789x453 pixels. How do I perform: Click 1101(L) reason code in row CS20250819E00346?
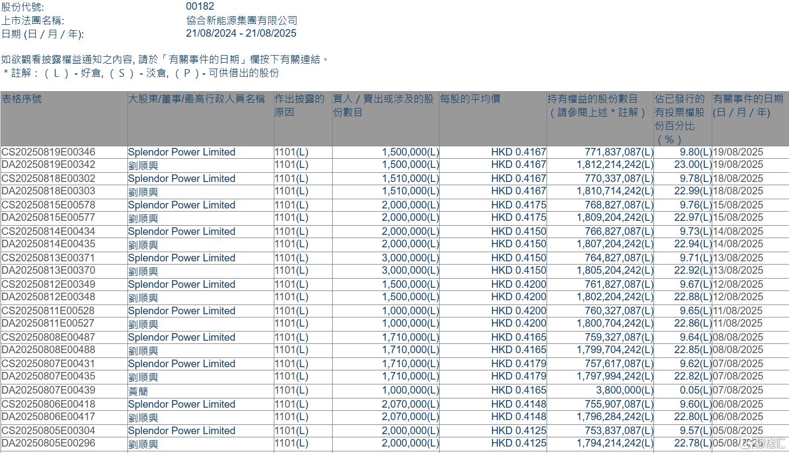click(x=292, y=152)
